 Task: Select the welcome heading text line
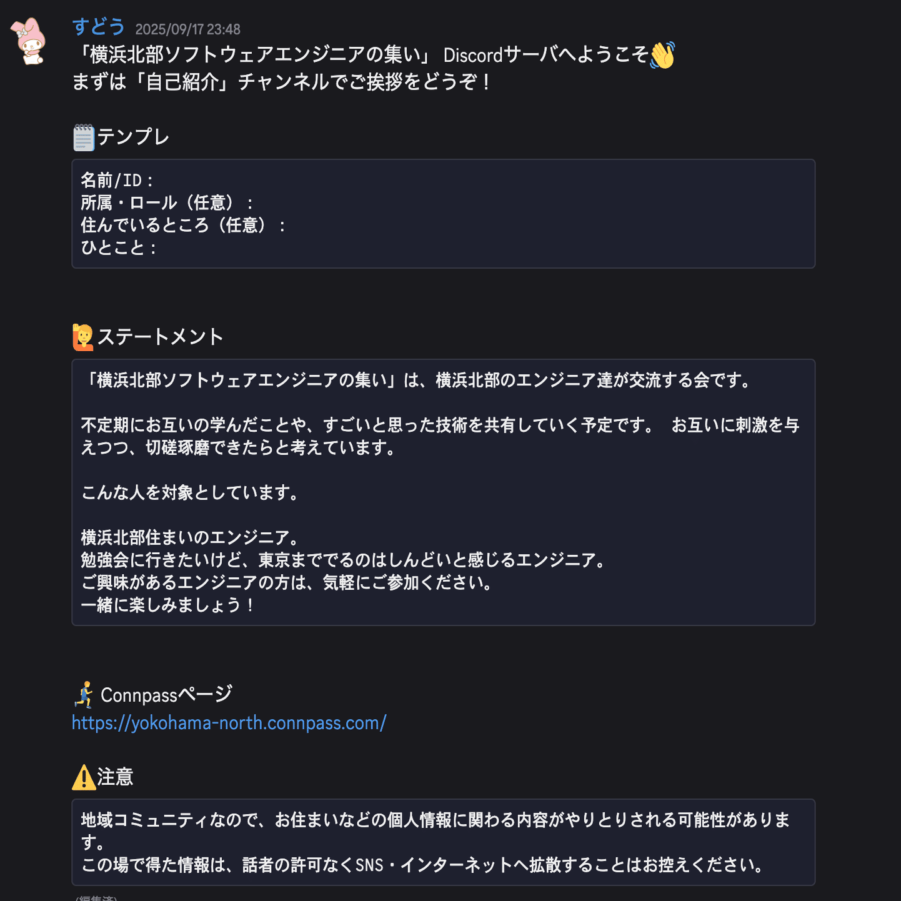(369, 56)
